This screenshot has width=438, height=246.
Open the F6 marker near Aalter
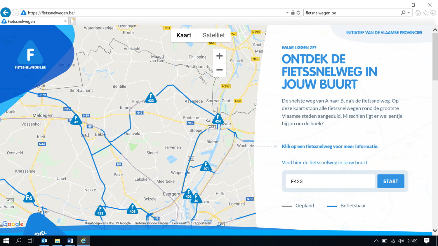tap(29, 198)
